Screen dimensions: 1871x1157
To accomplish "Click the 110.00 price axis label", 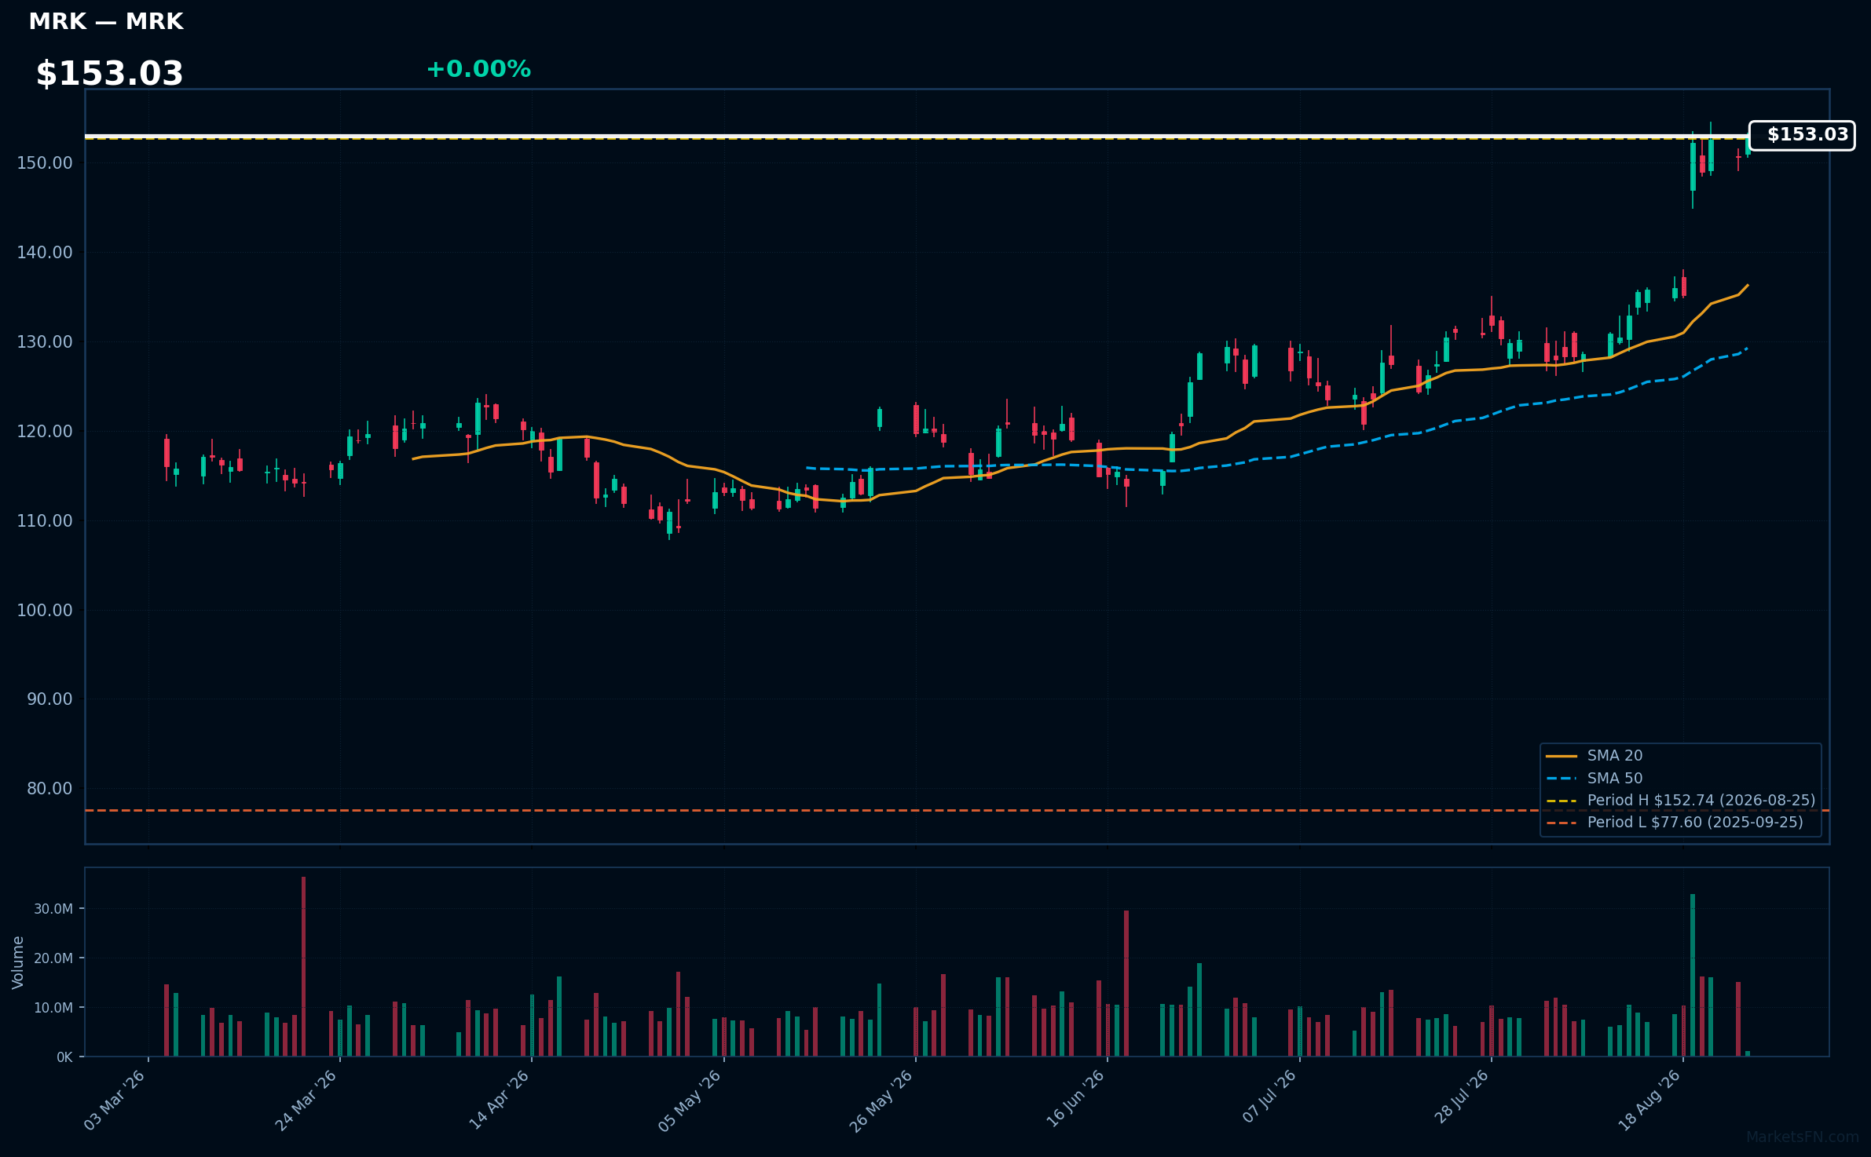I will point(44,521).
